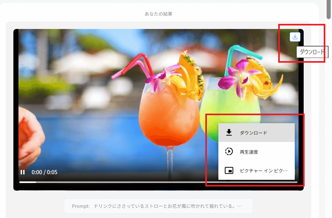Click the page scrollbar on the right edge
This screenshot has height=218, width=332.
[x=329, y=10]
